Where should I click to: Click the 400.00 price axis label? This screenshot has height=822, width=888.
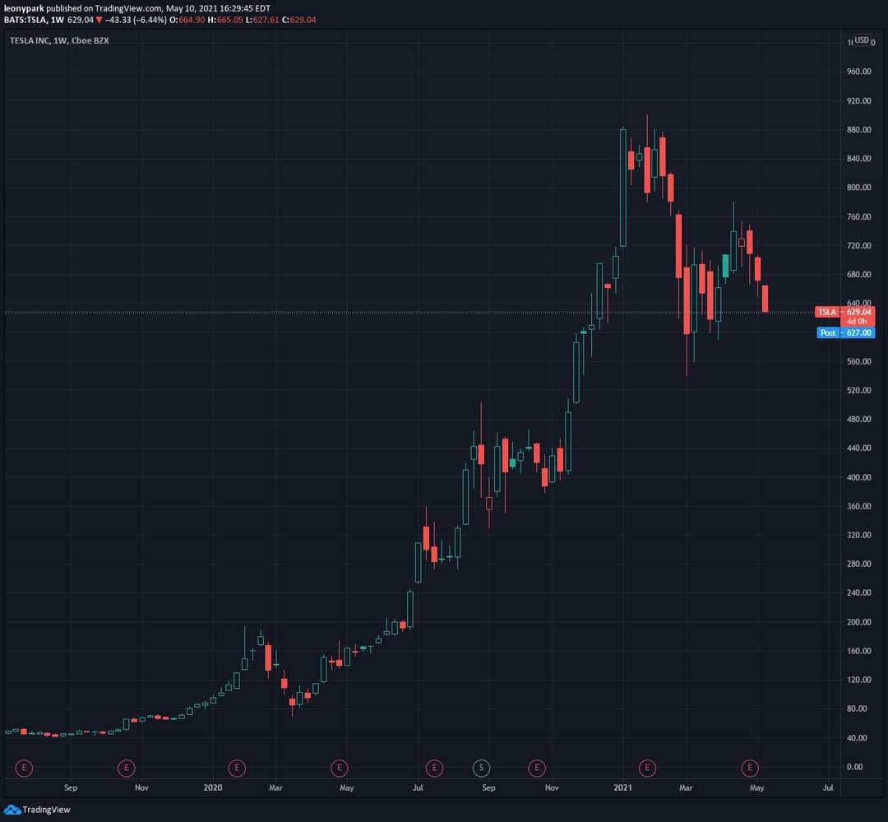point(858,477)
